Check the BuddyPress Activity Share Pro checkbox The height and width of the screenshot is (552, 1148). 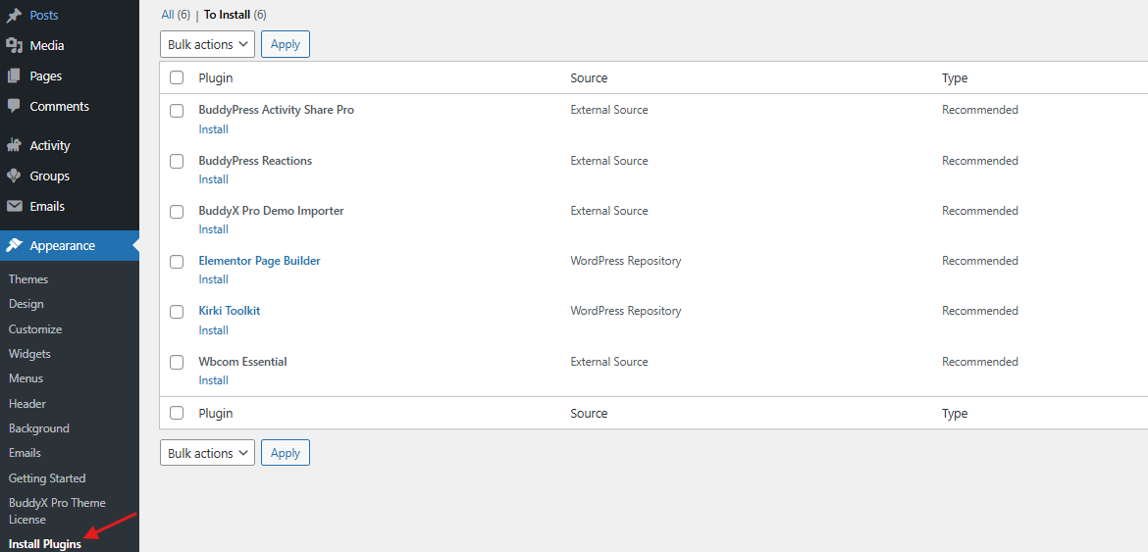click(177, 111)
